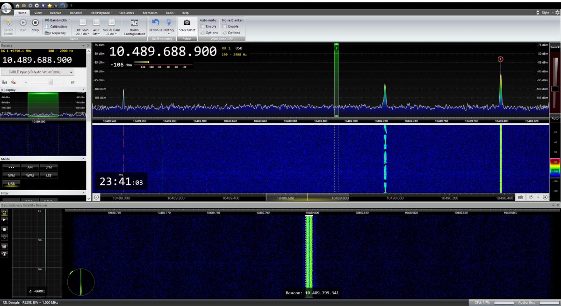Viewport: 561px width, 306px height.
Task: Click the Select Radio icon
Action: tap(8, 26)
